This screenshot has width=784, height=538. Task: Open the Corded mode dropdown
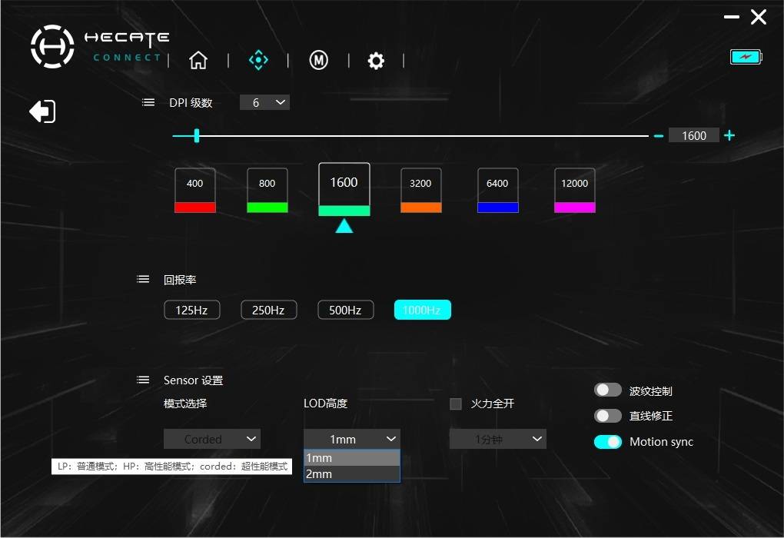(x=212, y=439)
